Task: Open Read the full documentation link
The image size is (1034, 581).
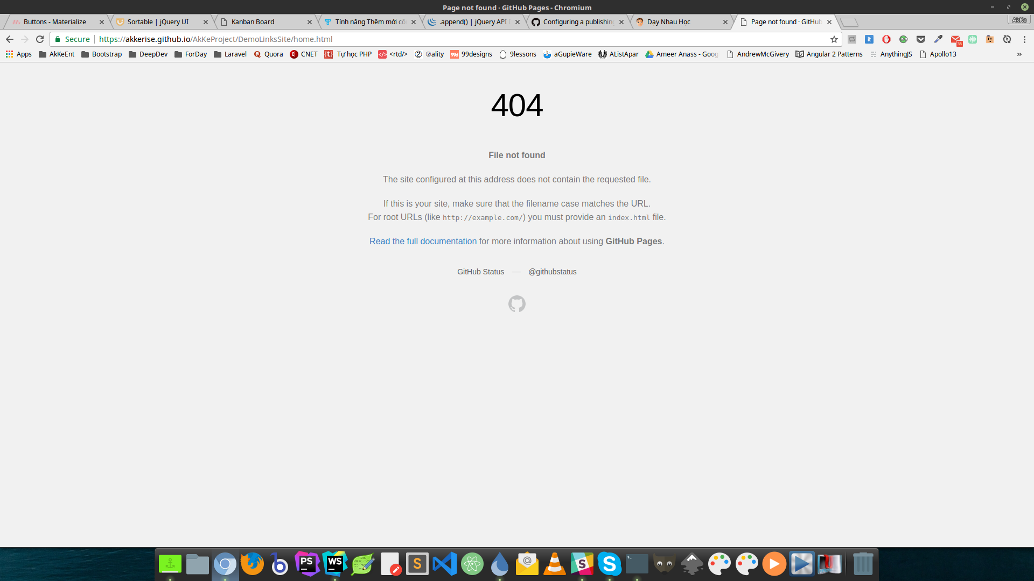Action: pyautogui.click(x=423, y=242)
